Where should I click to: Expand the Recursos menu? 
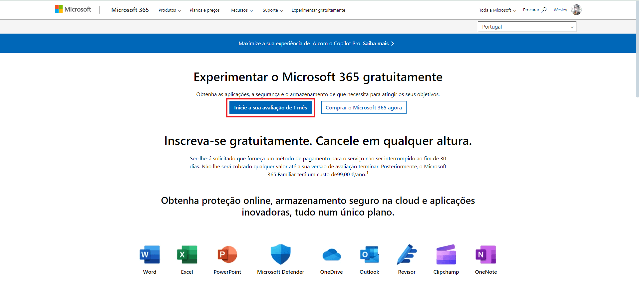click(x=242, y=10)
